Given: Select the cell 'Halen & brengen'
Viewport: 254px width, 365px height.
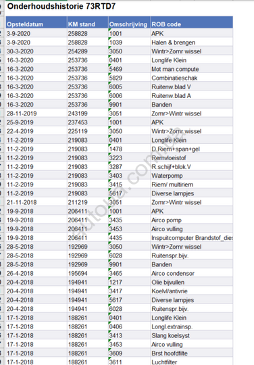Looking at the screenshot, I should (192, 43).
